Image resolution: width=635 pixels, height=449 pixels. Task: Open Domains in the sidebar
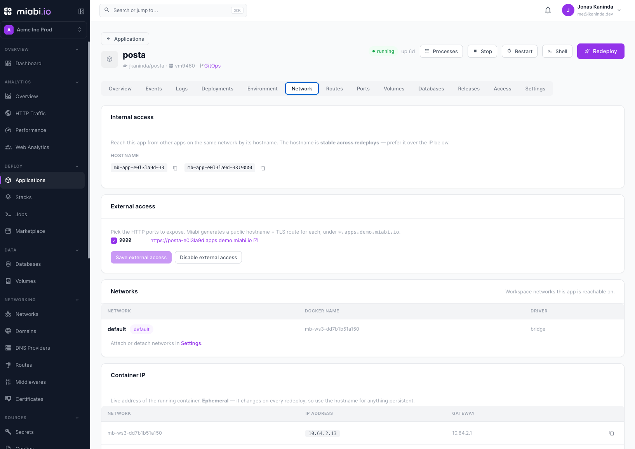pos(42,331)
